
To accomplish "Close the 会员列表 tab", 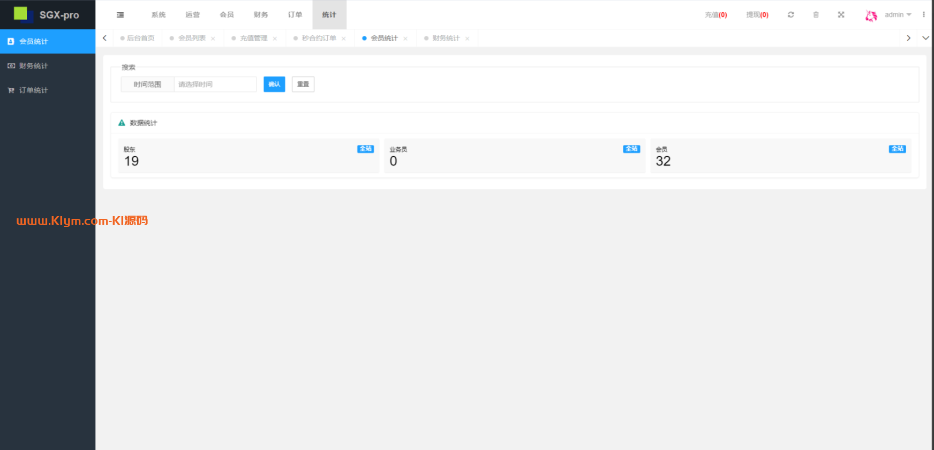I will [x=213, y=39].
